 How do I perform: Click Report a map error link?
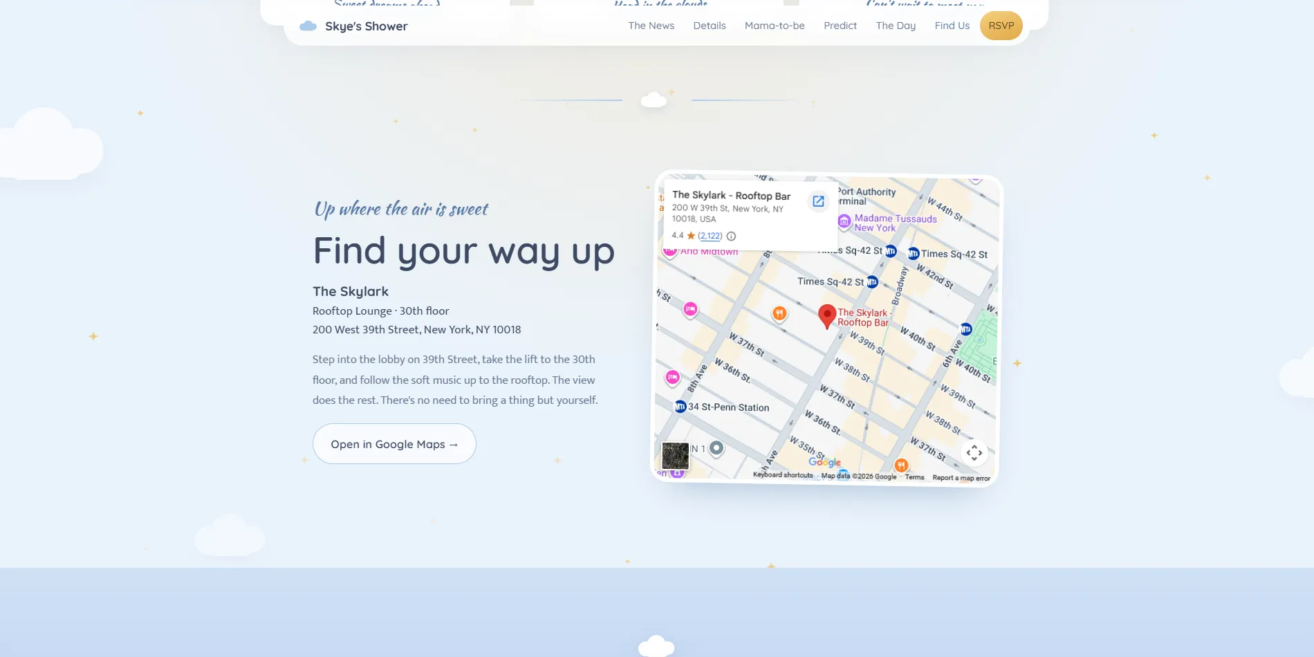(961, 478)
